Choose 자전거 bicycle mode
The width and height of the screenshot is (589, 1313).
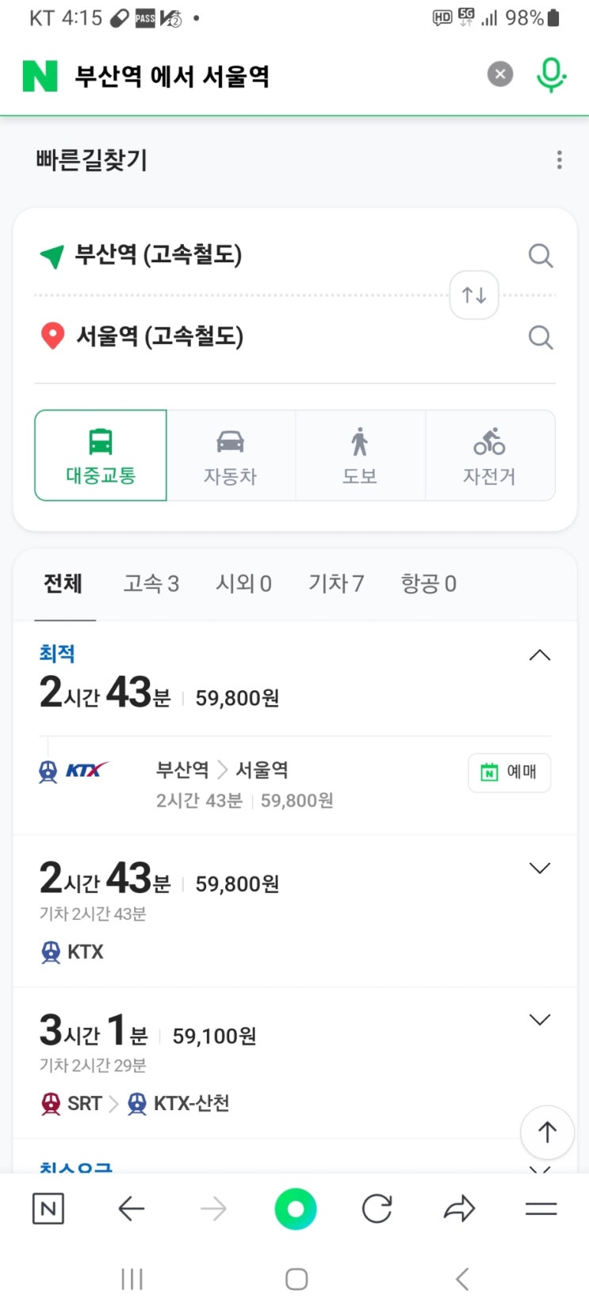coord(489,455)
